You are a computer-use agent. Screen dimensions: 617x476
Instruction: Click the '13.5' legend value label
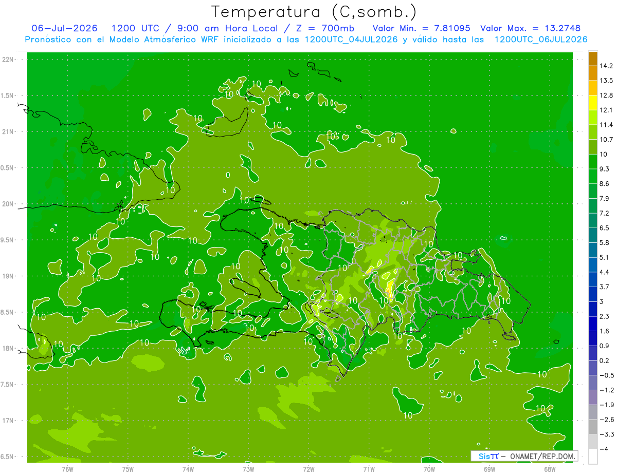click(607, 81)
